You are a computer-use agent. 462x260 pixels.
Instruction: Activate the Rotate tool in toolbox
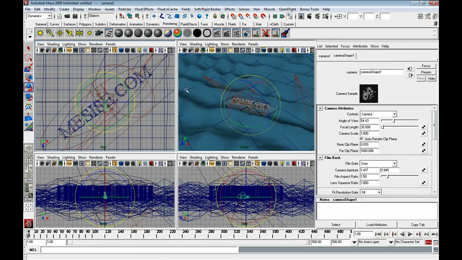click(29, 87)
